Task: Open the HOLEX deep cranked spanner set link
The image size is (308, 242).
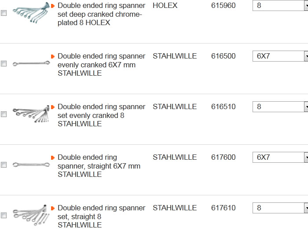Action: 101,14
